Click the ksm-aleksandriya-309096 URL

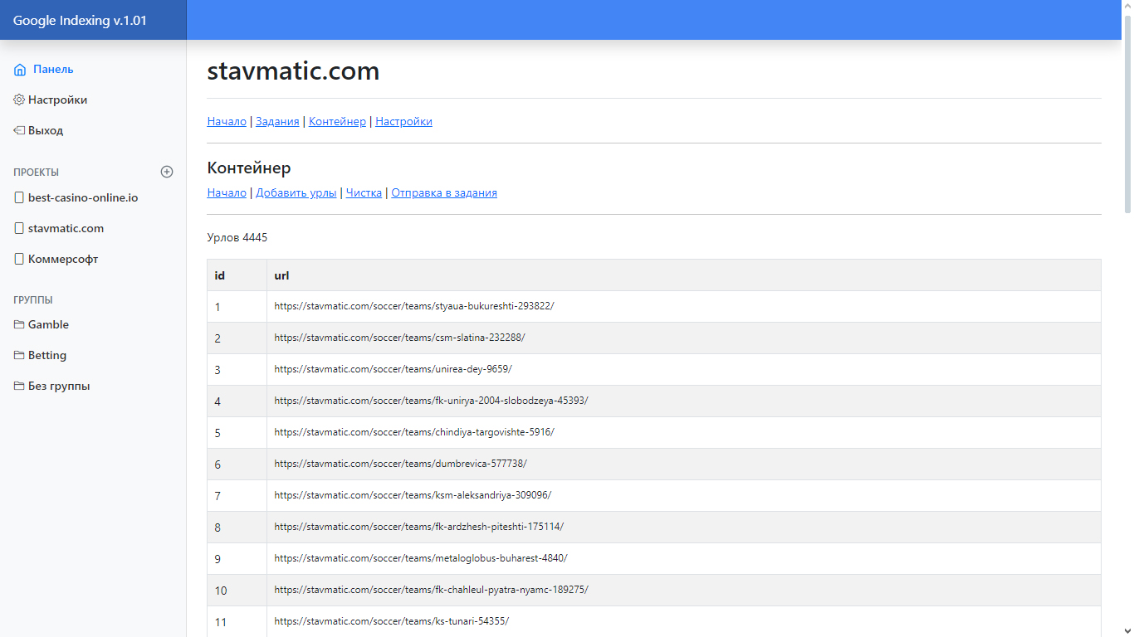coord(413,495)
